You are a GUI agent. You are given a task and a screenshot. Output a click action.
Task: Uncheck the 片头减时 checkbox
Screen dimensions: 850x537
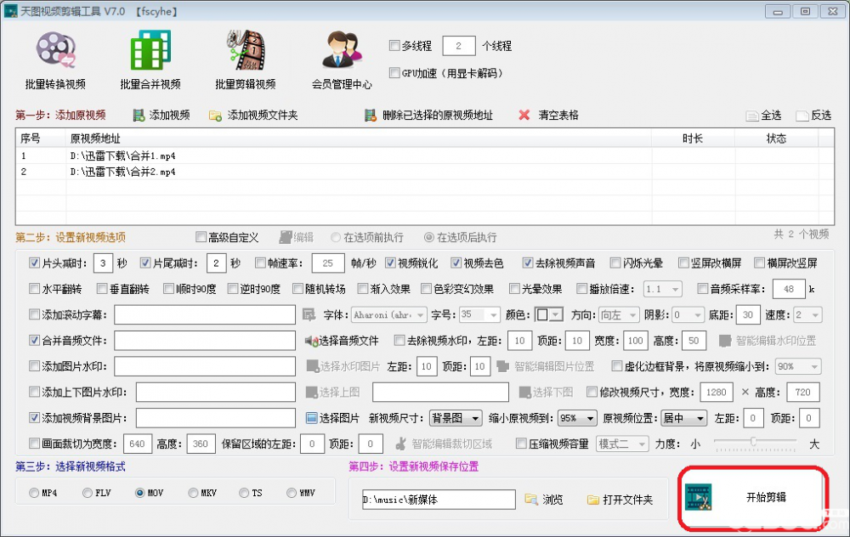tap(34, 263)
